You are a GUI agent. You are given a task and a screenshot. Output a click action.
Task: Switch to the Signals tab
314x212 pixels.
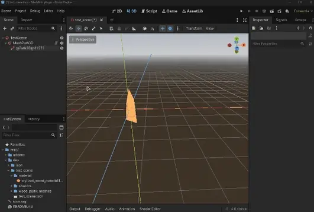[x=281, y=20]
